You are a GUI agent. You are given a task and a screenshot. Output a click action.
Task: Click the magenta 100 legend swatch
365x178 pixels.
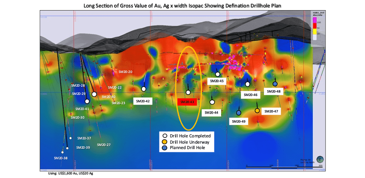coord(314,21)
